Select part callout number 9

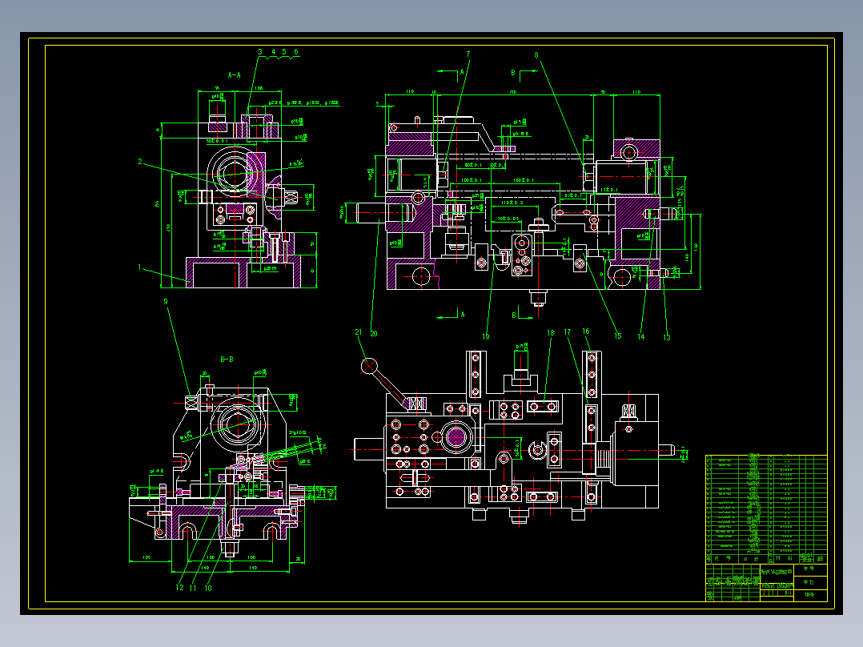[166, 301]
